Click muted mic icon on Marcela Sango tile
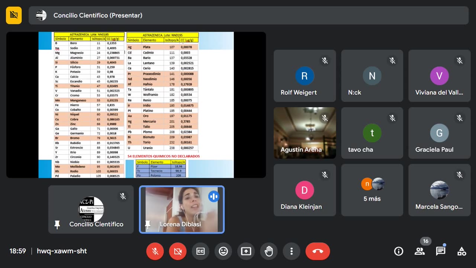 [460, 175]
